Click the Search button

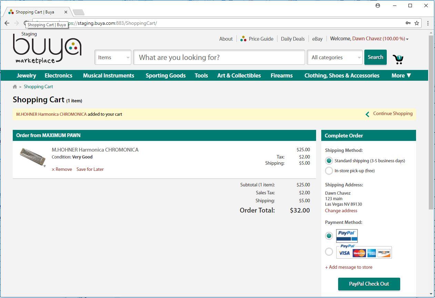pyautogui.click(x=375, y=57)
